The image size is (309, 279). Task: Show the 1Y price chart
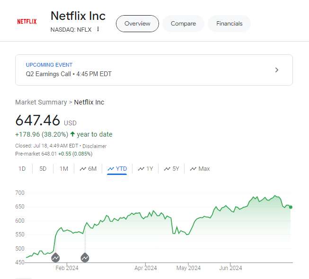(x=145, y=169)
